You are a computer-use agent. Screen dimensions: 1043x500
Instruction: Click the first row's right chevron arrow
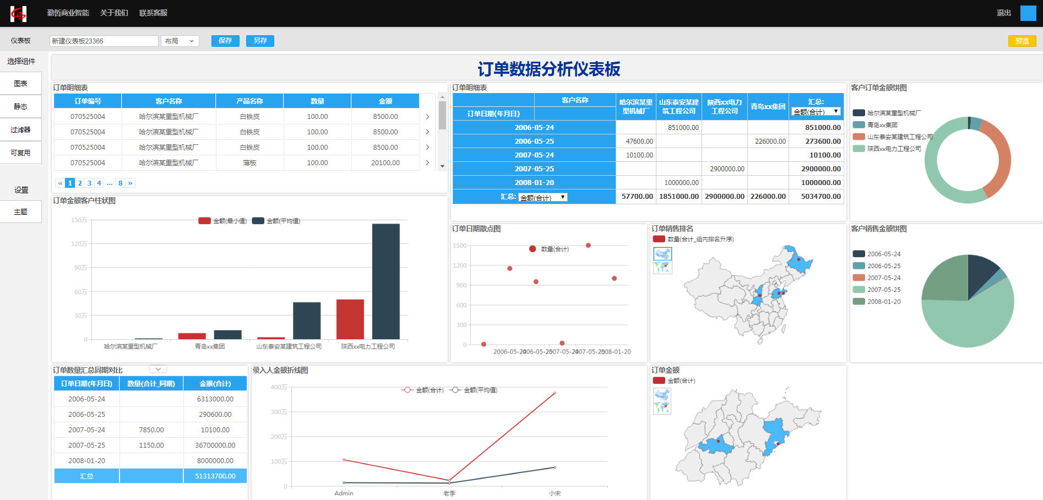click(427, 117)
